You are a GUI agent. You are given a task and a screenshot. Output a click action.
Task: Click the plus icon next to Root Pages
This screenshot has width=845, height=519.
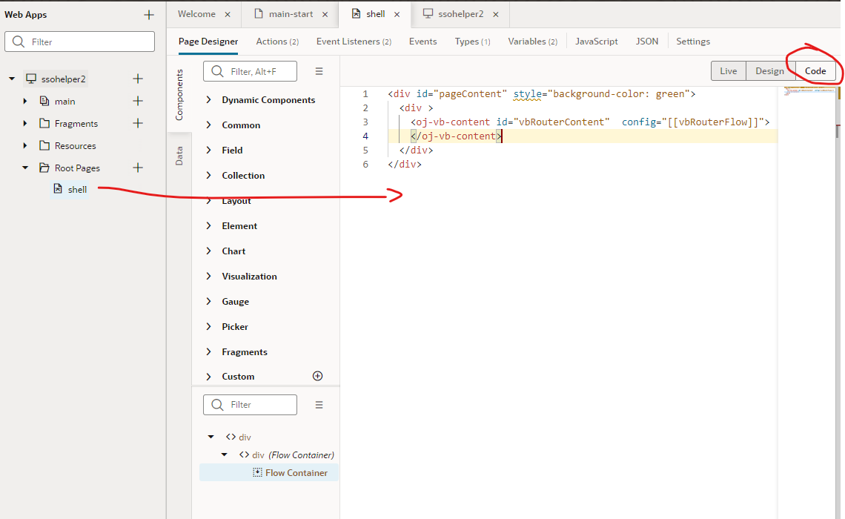[137, 168]
